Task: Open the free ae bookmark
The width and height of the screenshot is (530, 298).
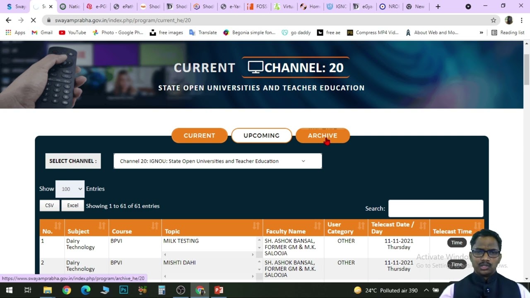Action: (329, 32)
